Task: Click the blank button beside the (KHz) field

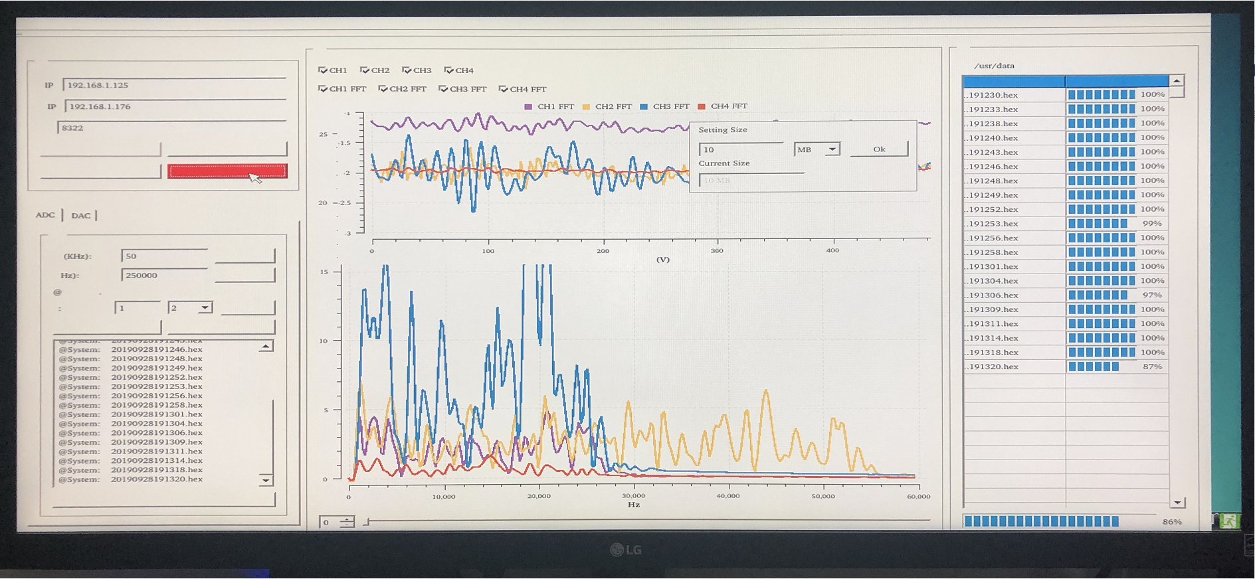Action: [x=245, y=256]
